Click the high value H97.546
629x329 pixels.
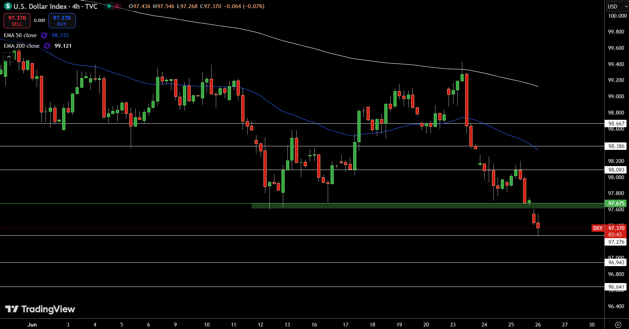click(164, 6)
